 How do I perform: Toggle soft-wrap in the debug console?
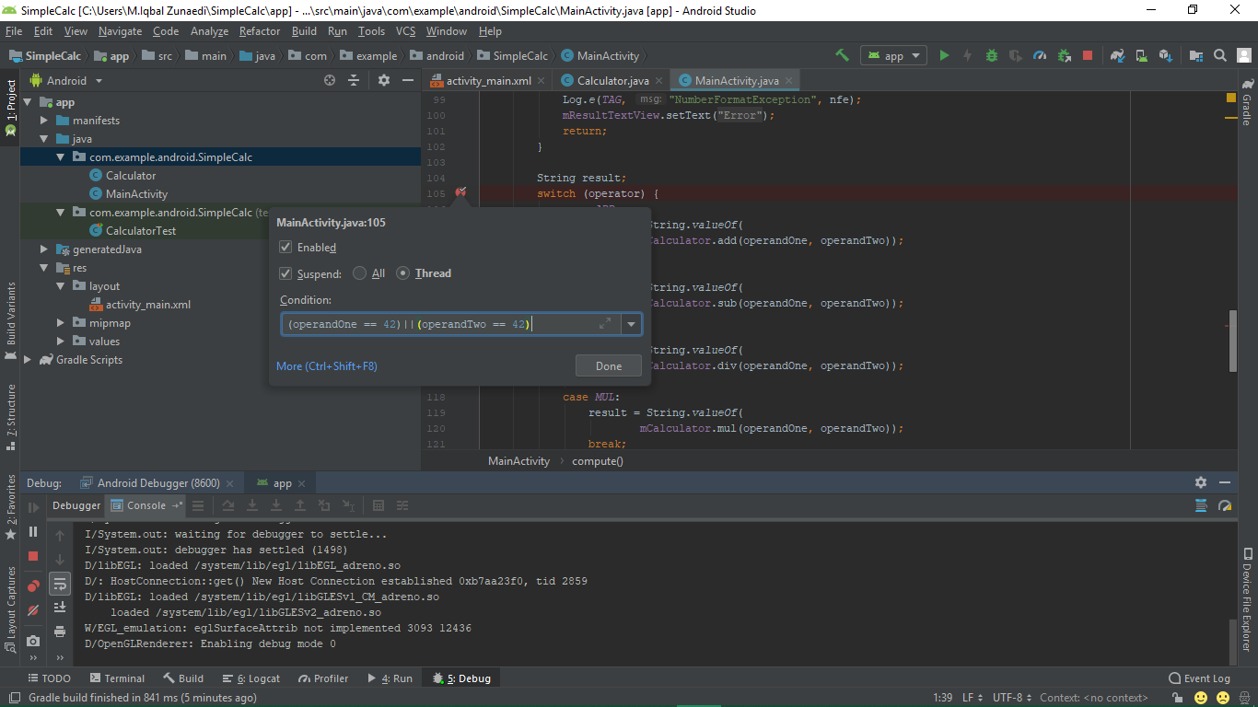click(60, 584)
